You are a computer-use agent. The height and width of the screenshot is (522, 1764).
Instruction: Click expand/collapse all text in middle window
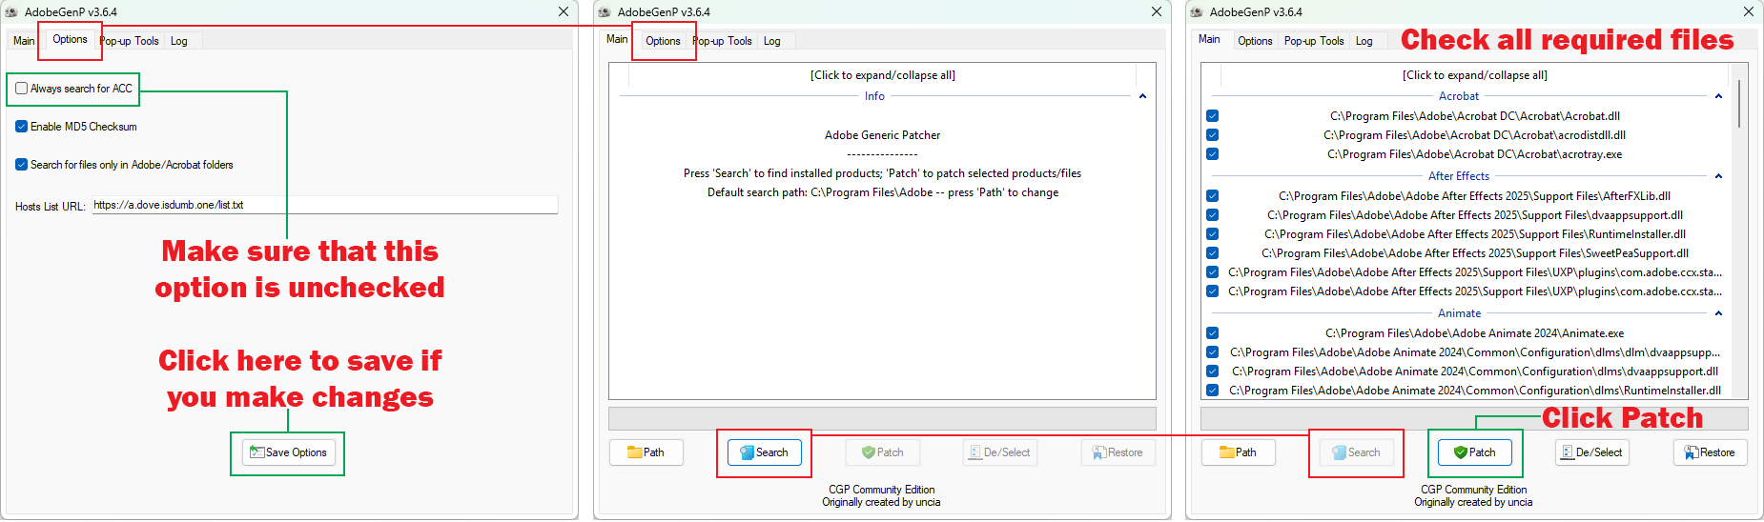coord(883,75)
